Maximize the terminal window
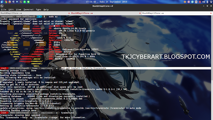This screenshot has height=120, width=213. [x=207, y=6]
